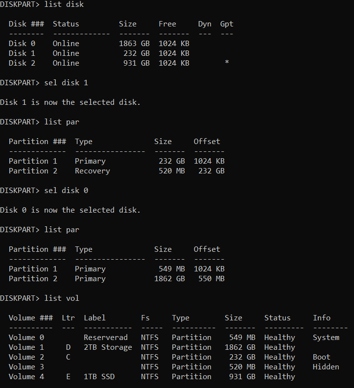
Task: Click the 'Hidden' info value for Volume 3
Action: tap(326, 367)
